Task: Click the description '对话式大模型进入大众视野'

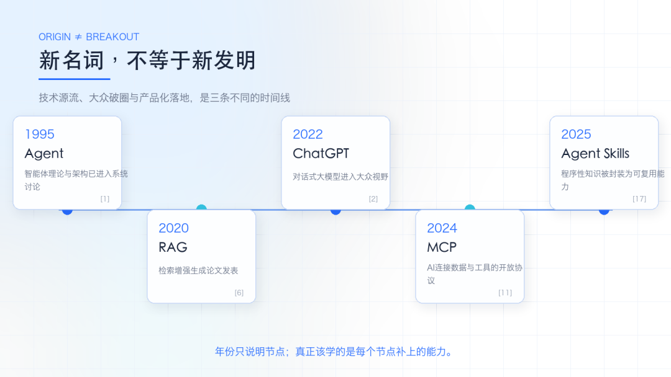Action: [x=340, y=177]
